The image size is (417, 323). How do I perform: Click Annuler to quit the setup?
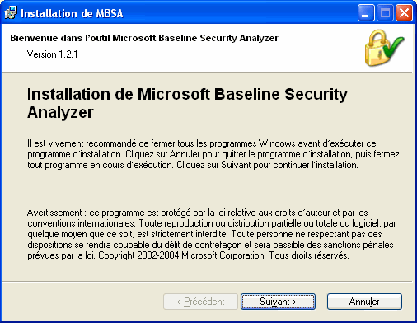[364, 302]
